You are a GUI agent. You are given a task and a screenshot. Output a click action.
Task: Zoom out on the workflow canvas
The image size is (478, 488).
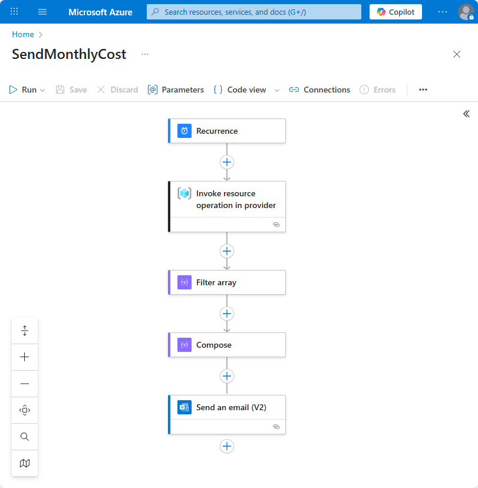(24, 383)
